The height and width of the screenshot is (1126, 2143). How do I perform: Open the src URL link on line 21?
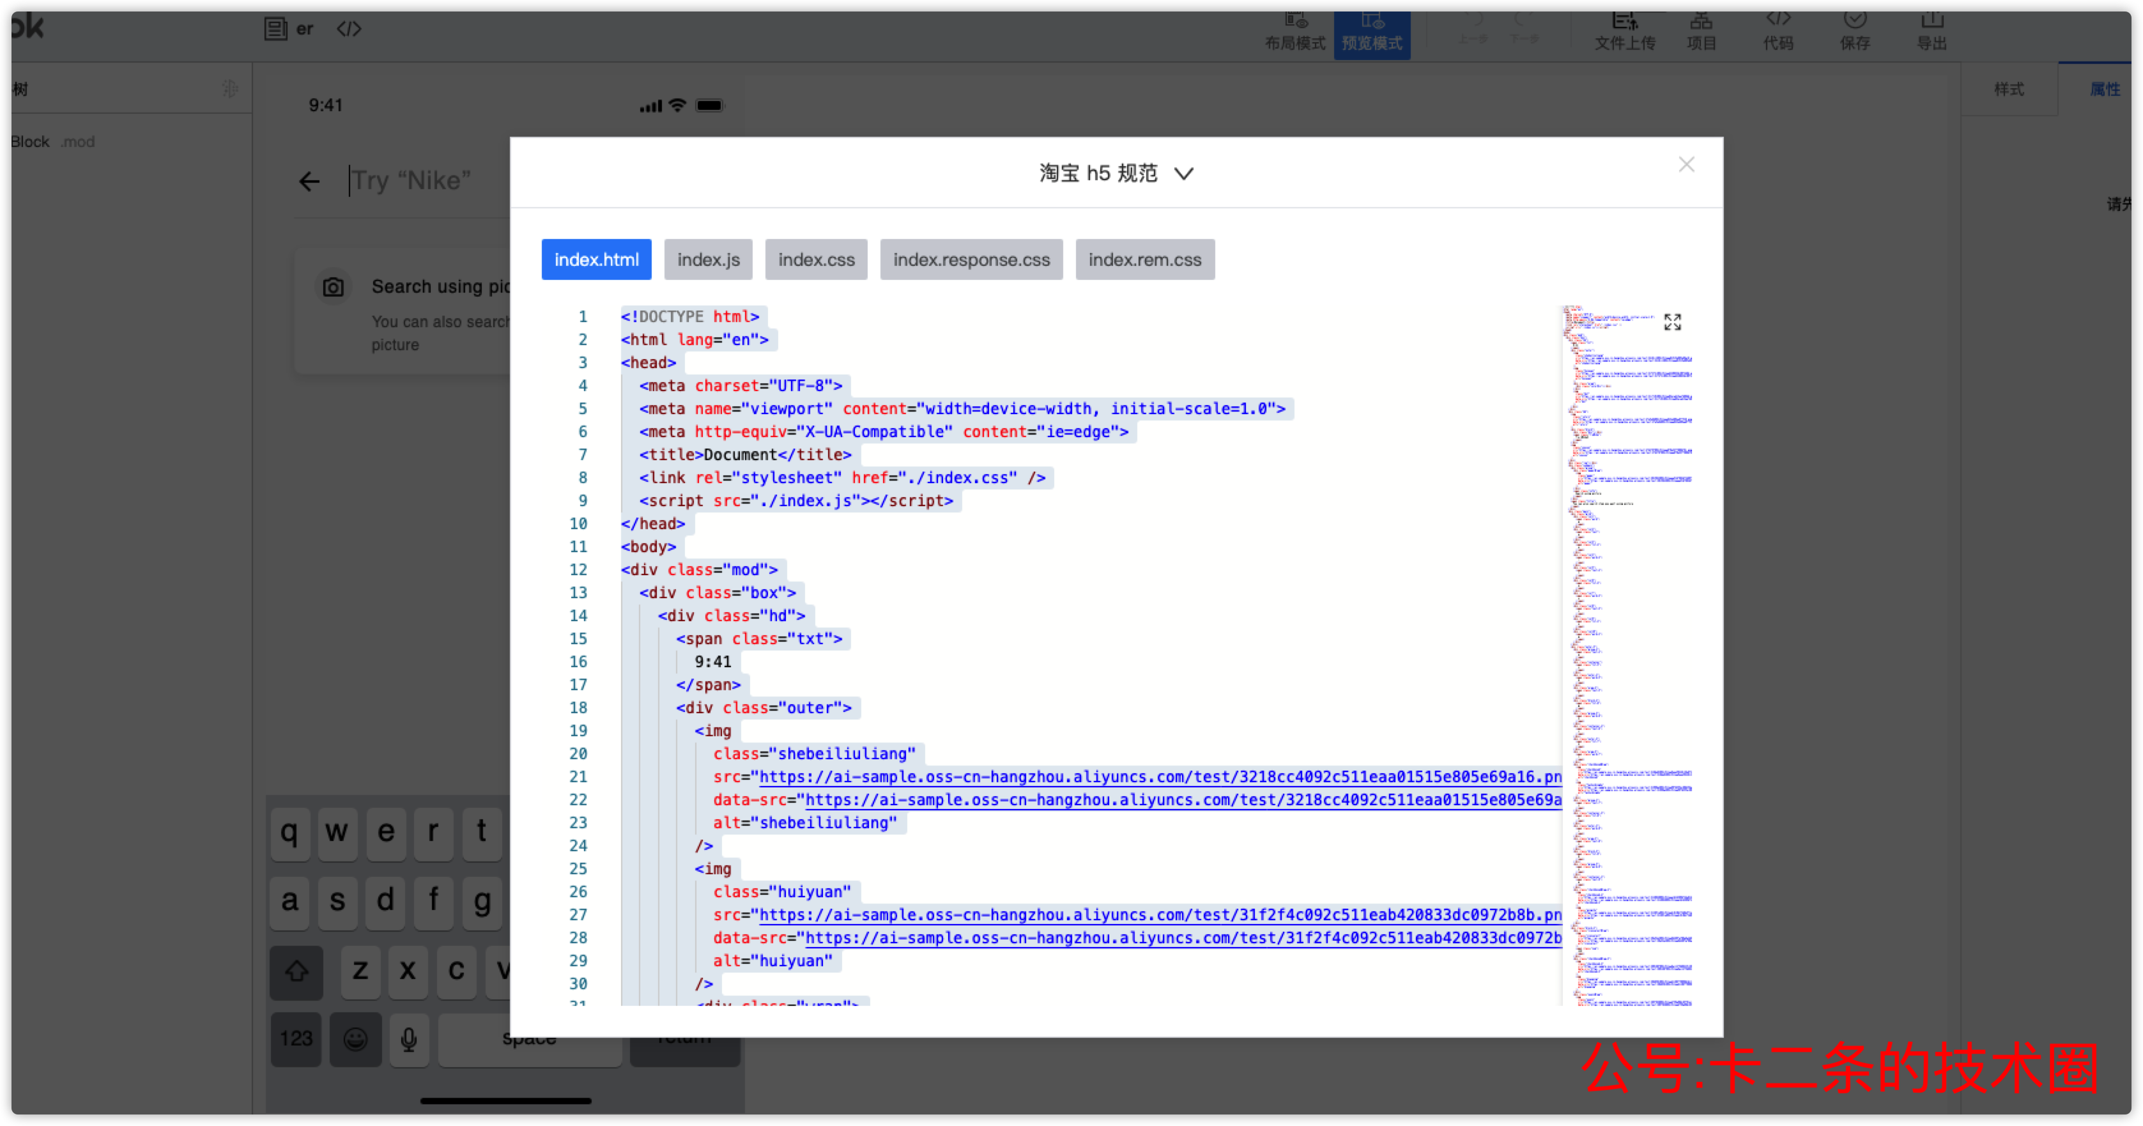click(1160, 777)
